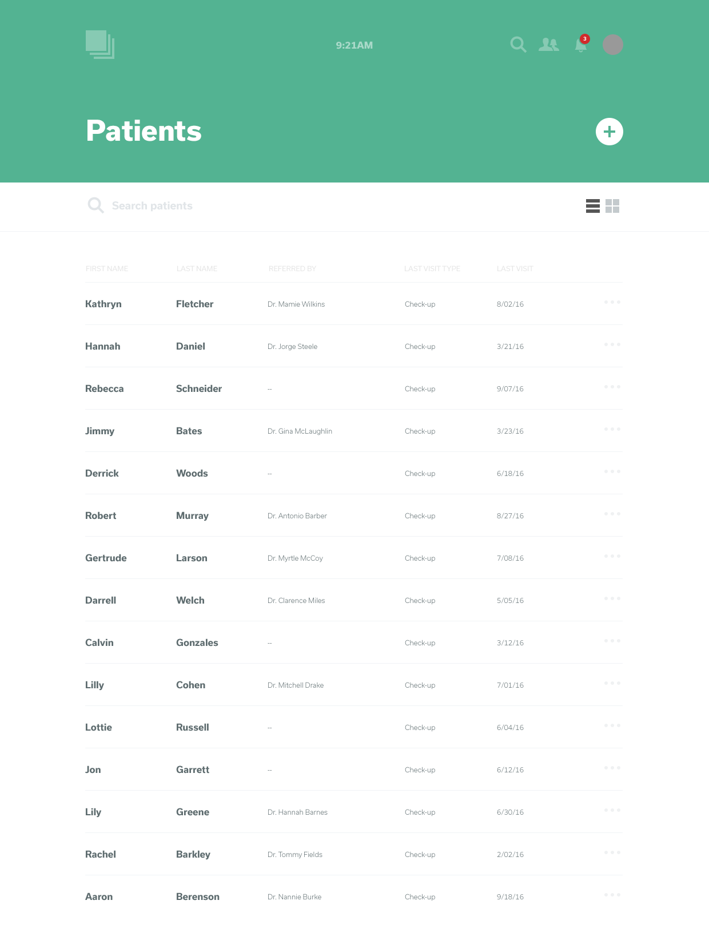Viewport: 709px width, 944px height.
Task: Select the Derrick Woods patient row
Action: [343, 474]
